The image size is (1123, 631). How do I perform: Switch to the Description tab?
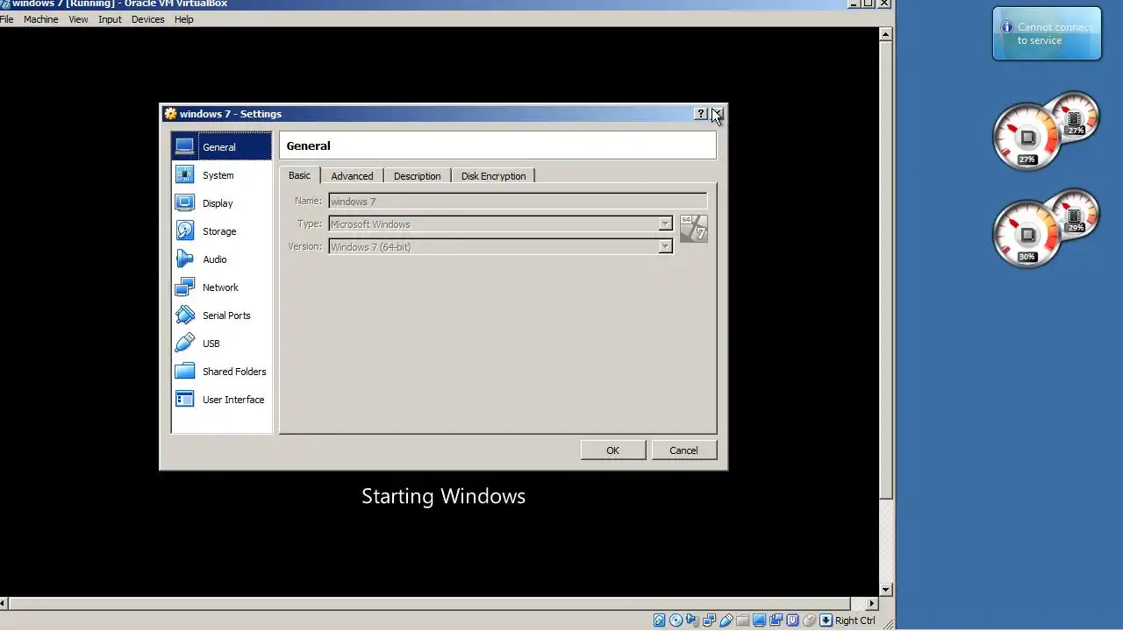coord(417,176)
